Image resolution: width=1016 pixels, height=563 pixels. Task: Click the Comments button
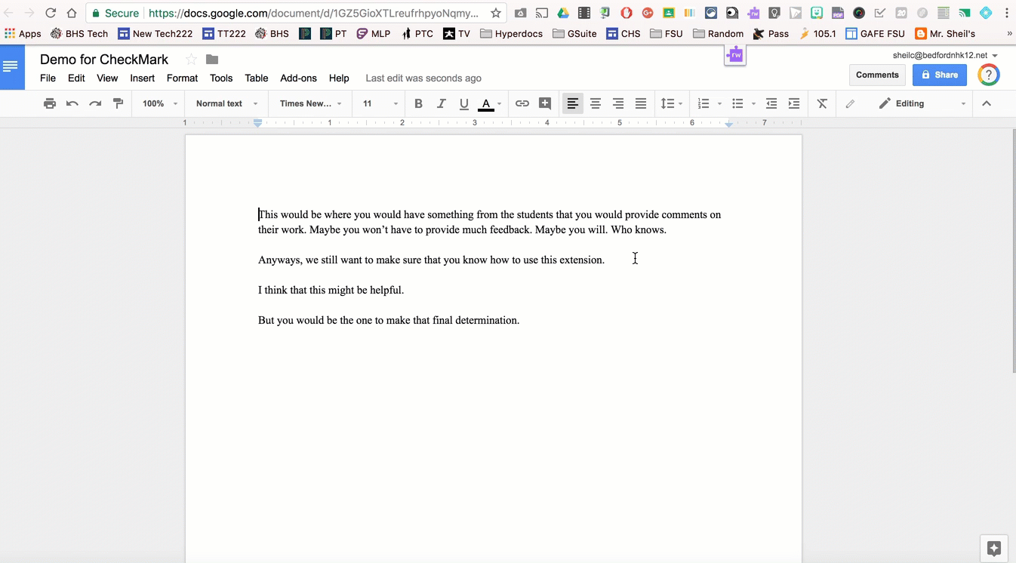877,75
